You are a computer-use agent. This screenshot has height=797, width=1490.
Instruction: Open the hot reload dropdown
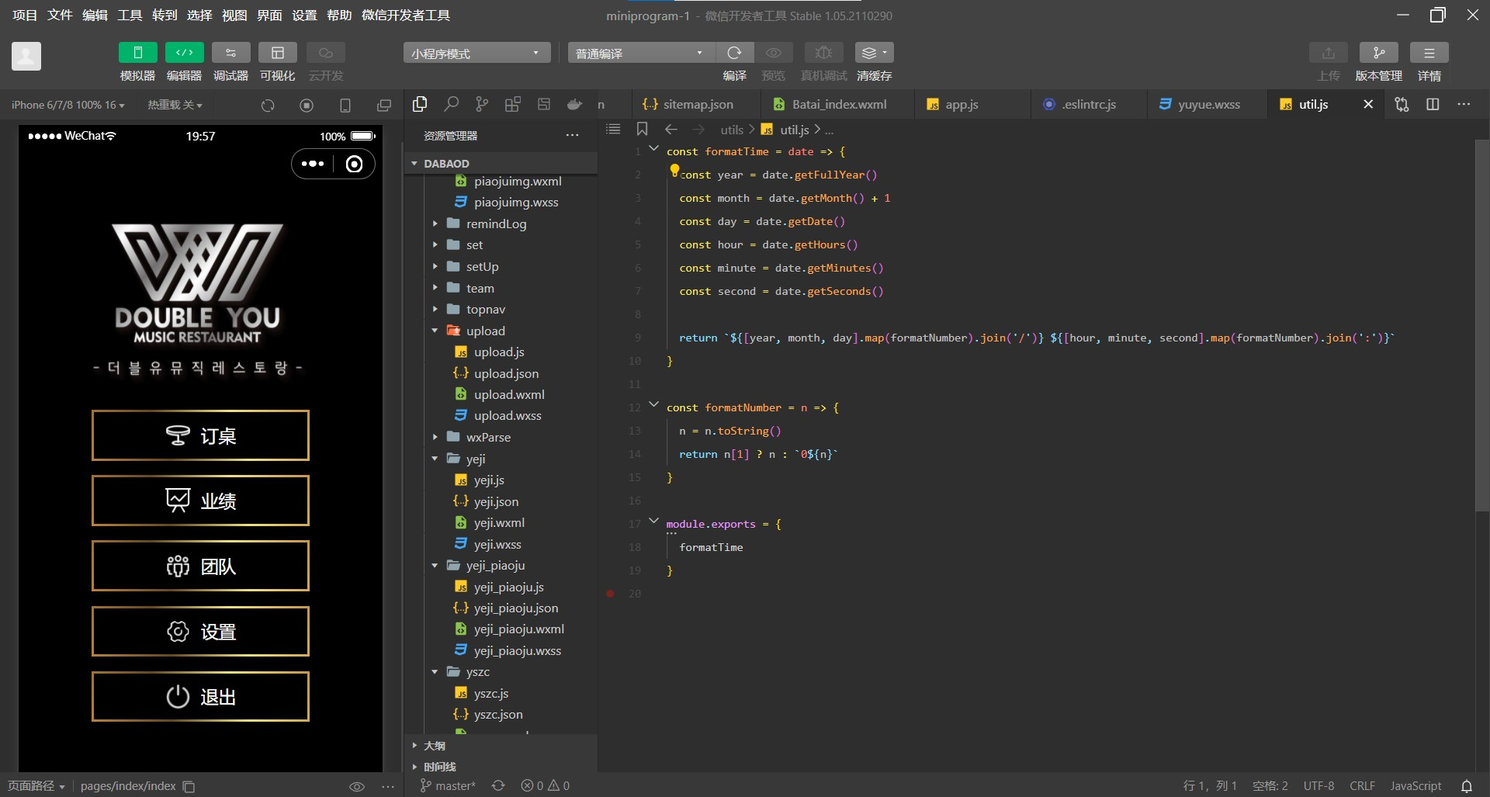coord(175,105)
